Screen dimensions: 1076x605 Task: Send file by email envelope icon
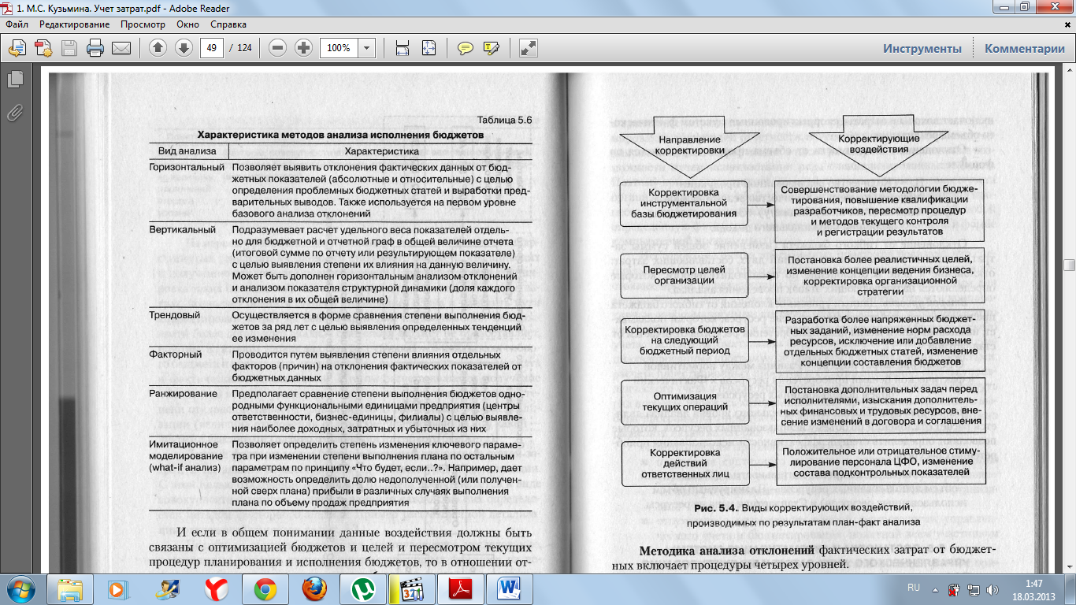coord(121,48)
